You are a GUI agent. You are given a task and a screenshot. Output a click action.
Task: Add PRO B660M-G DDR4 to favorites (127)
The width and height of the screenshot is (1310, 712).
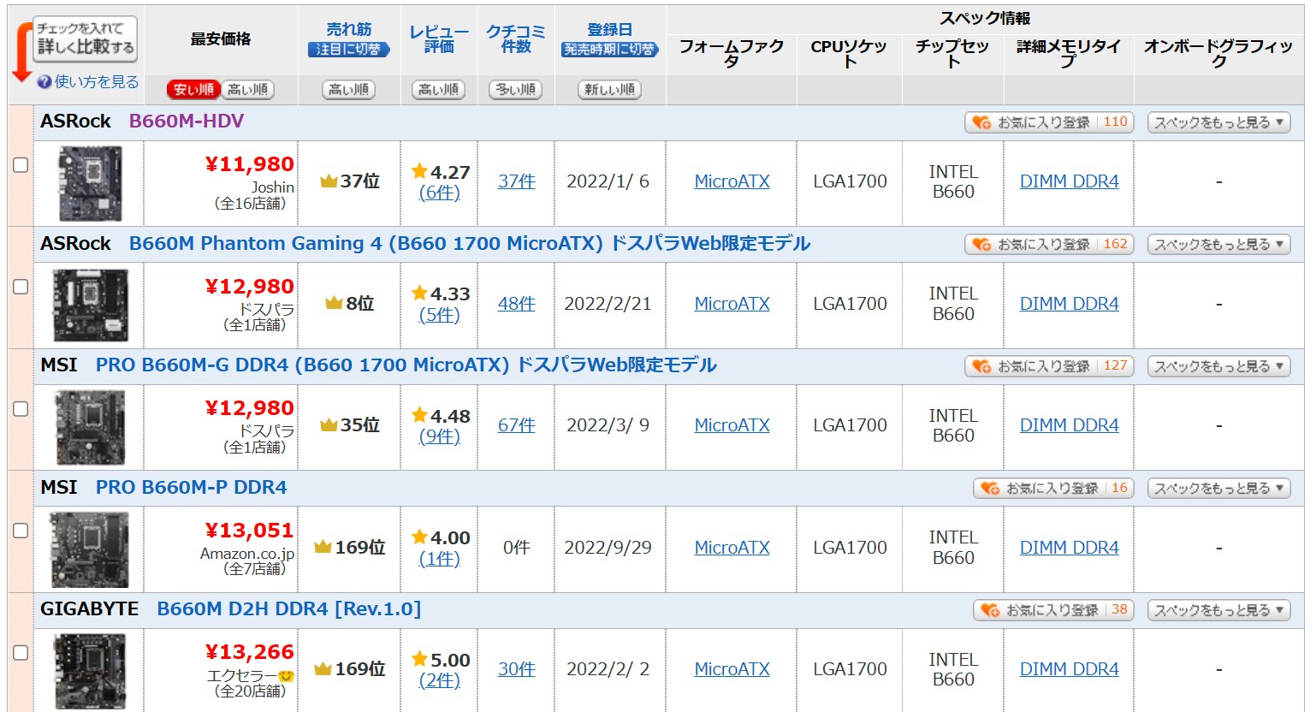pos(1049,366)
